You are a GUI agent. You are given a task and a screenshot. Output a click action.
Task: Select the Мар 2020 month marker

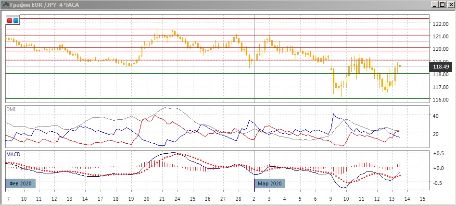pos(269,183)
